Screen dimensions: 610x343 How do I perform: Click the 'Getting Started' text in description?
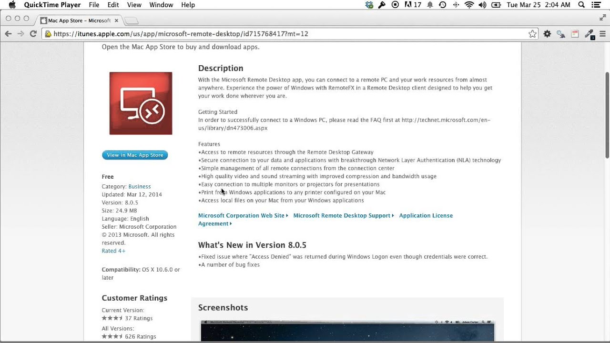[x=218, y=112]
